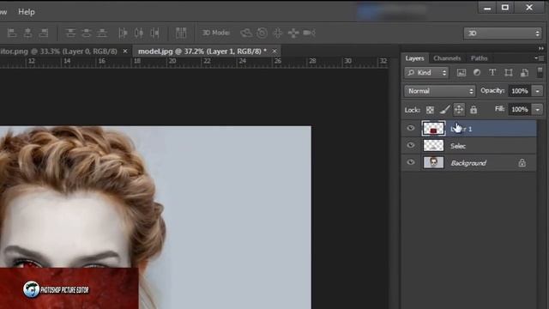Open the Help menu
The height and width of the screenshot is (309, 549).
27,12
